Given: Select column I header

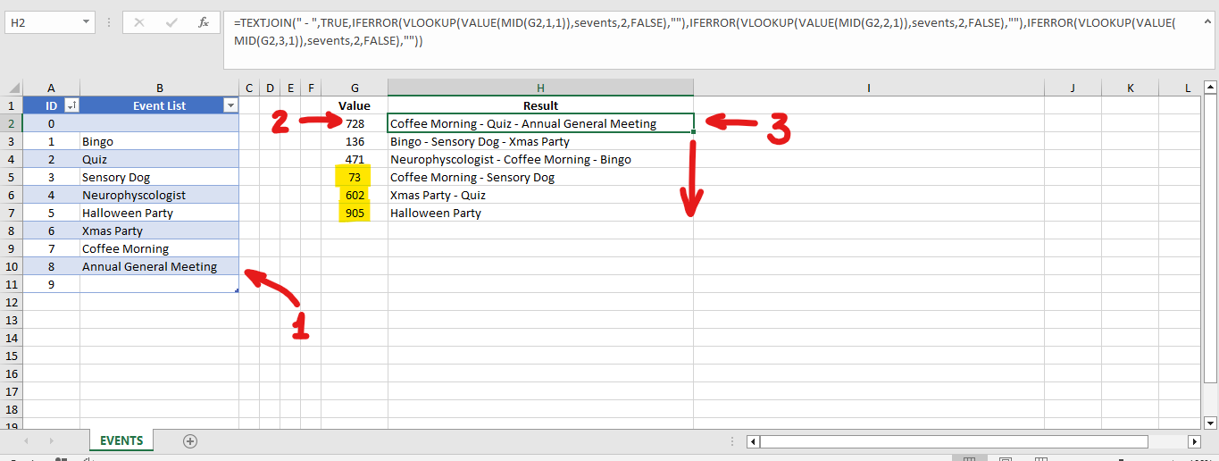Looking at the screenshot, I should coord(869,88).
